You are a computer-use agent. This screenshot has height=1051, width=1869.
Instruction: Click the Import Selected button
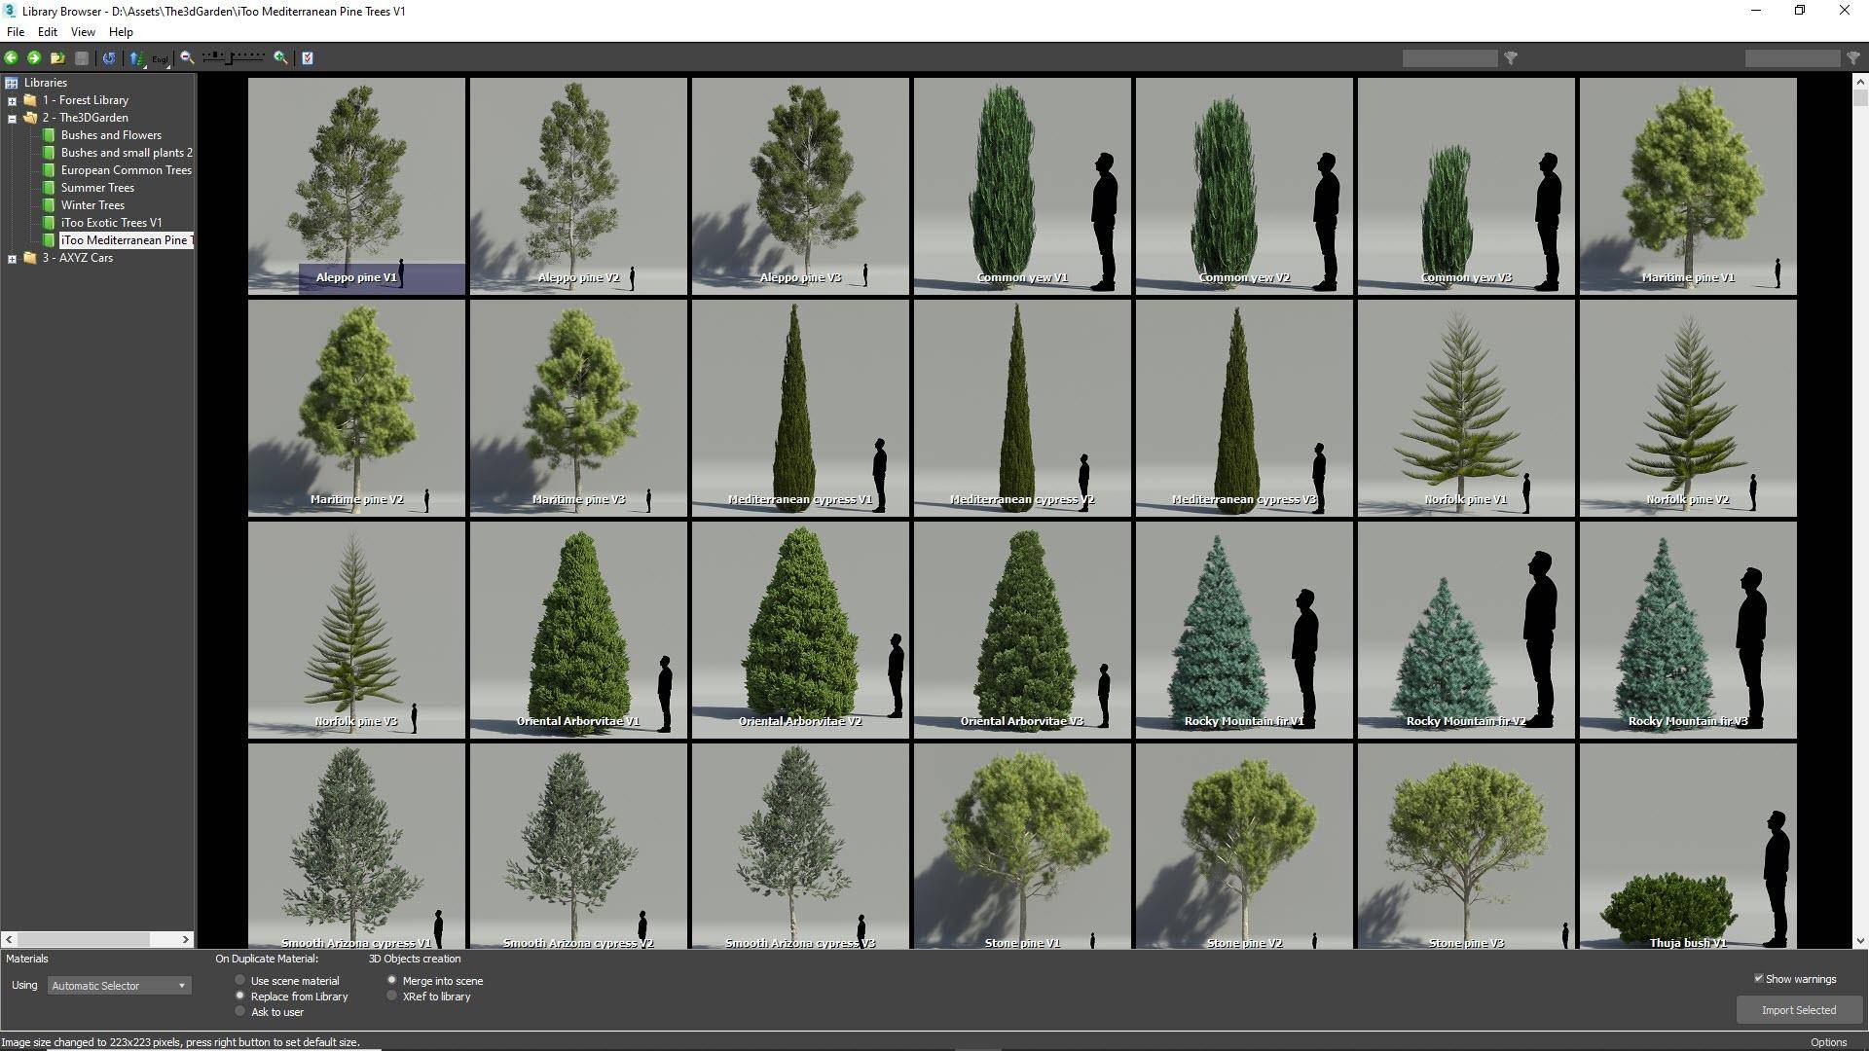(x=1799, y=1010)
